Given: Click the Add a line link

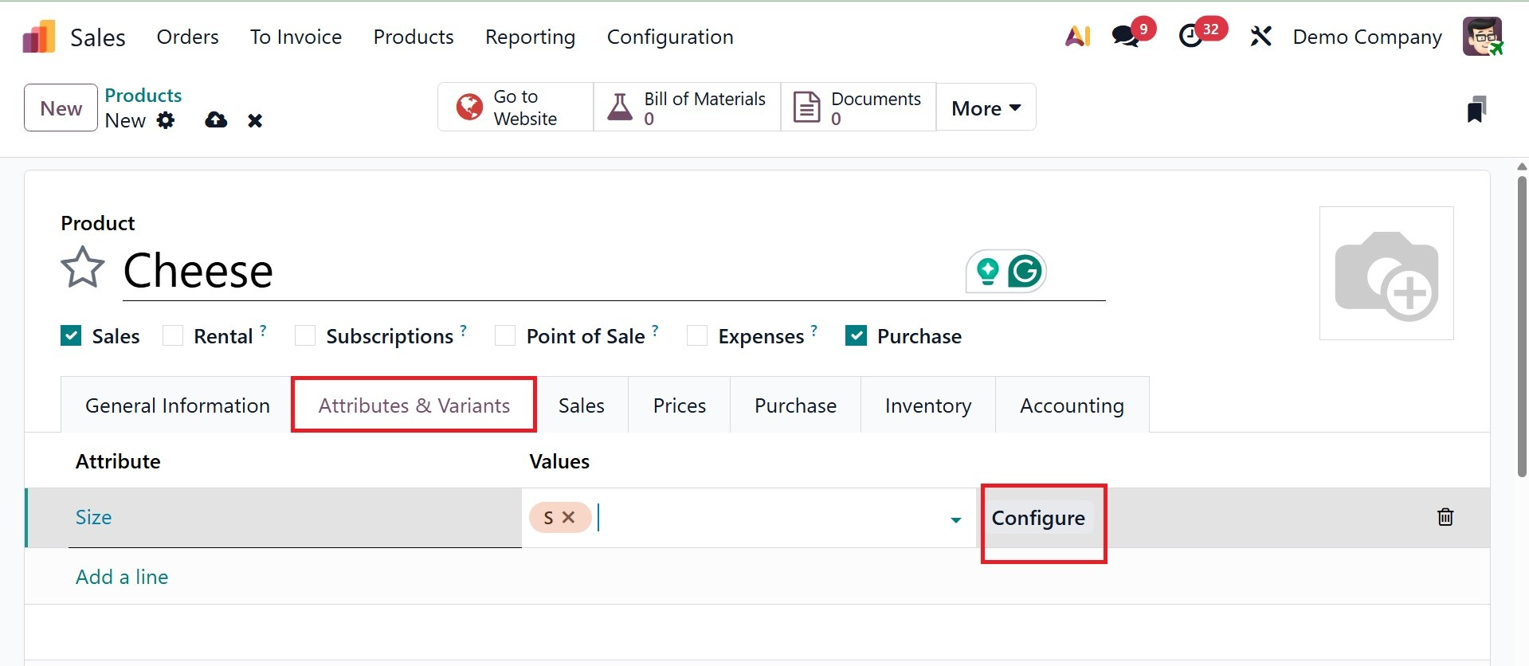Looking at the screenshot, I should (122, 577).
